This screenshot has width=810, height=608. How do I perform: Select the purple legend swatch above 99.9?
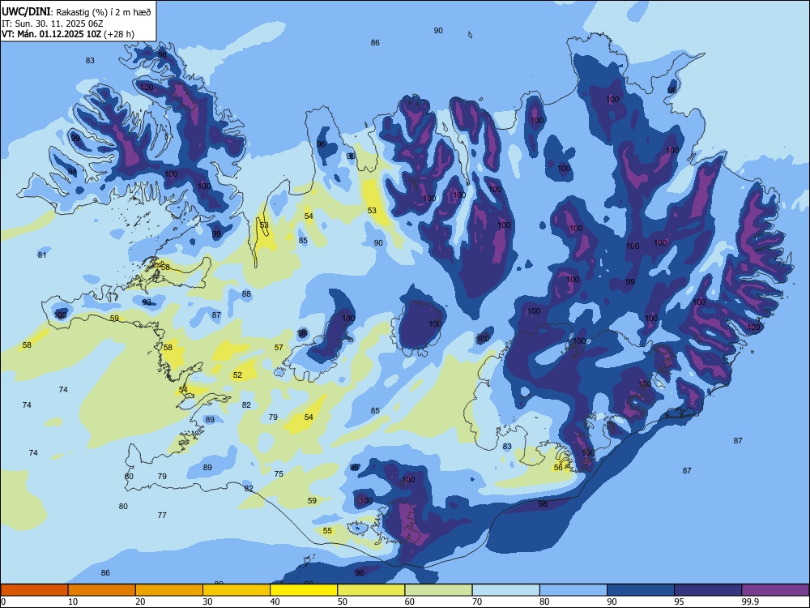click(775, 590)
